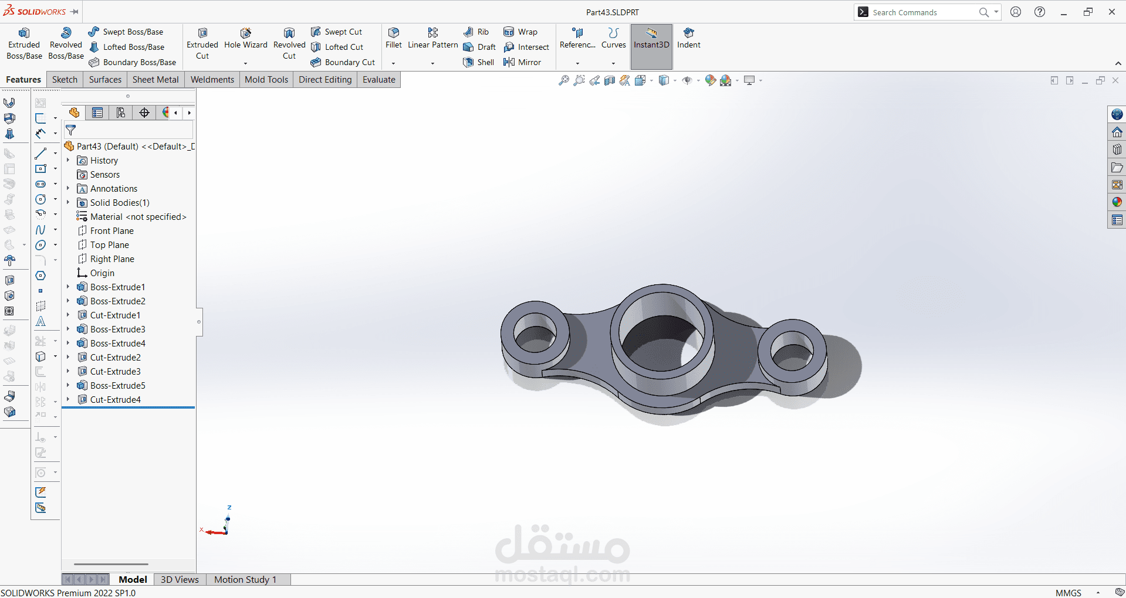Select the Boss-Extrude5 feature
The image size is (1126, 598).
pyautogui.click(x=111, y=385)
